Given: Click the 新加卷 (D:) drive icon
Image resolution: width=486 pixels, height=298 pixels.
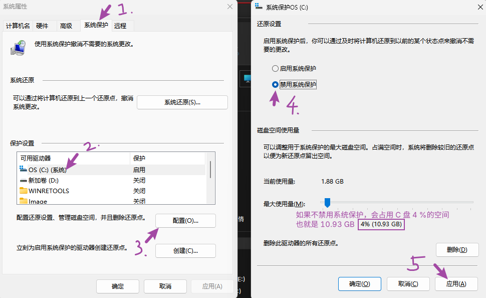Looking at the screenshot, I should pyautogui.click(x=23, y=180).
